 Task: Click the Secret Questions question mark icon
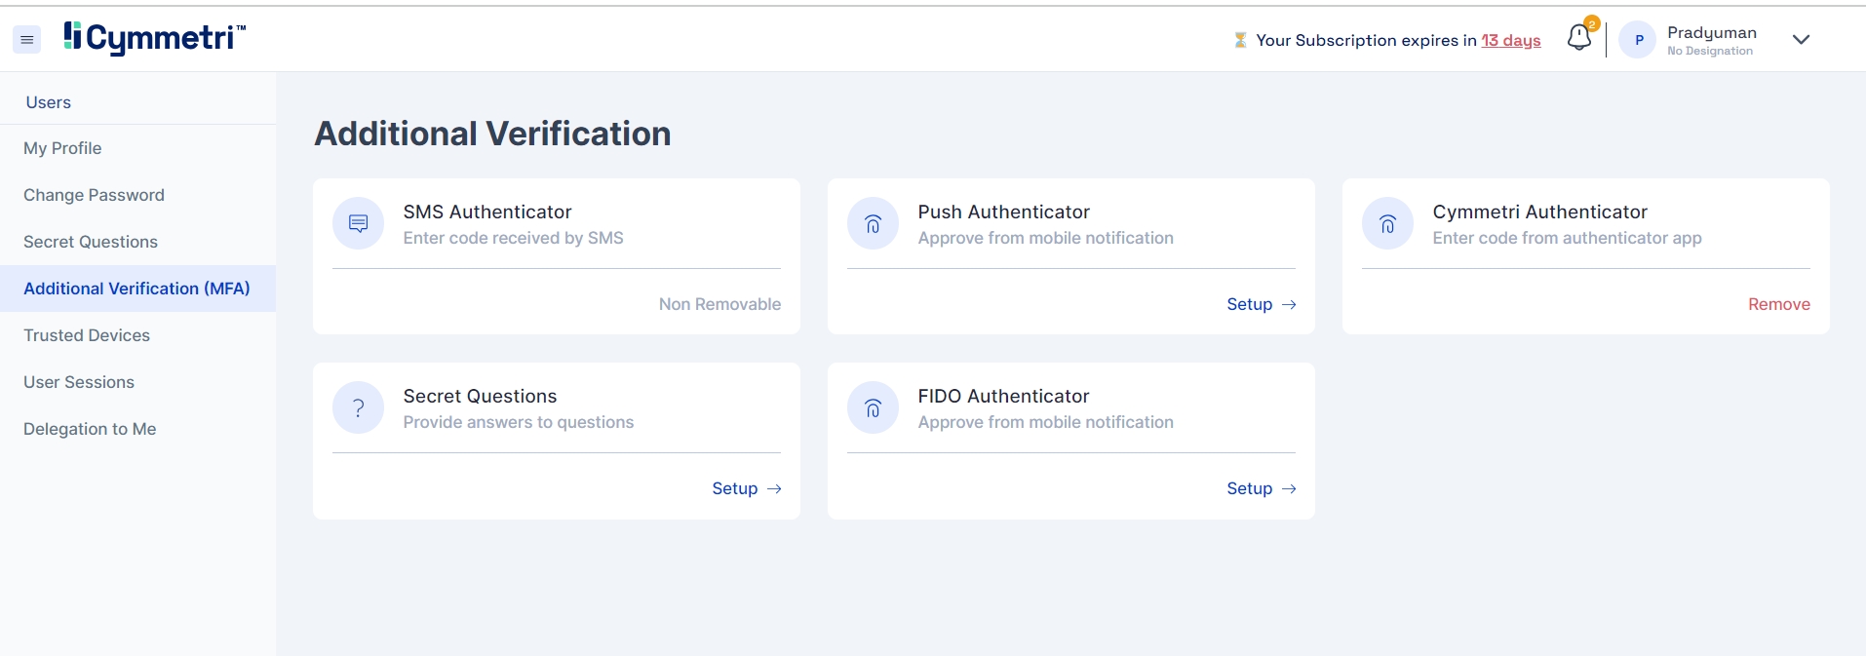[358, 408]
